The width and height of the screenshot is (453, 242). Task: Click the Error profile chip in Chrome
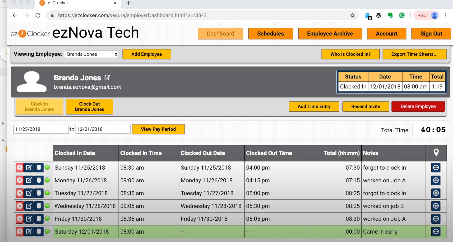click(426, 15)
